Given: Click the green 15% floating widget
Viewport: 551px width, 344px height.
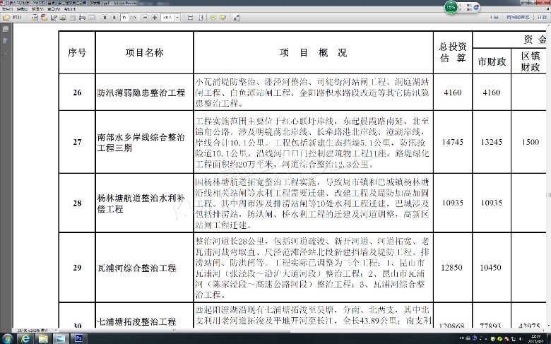Looking at the screenshot, I should 451,7.
